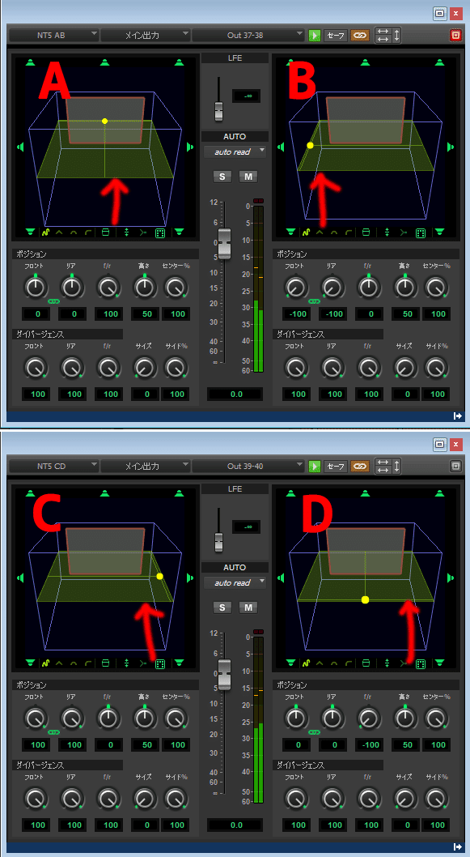470x857 pixels.
Task: Click left side speaker icon, NT5 CD right panner
Action: pos(282,578)
